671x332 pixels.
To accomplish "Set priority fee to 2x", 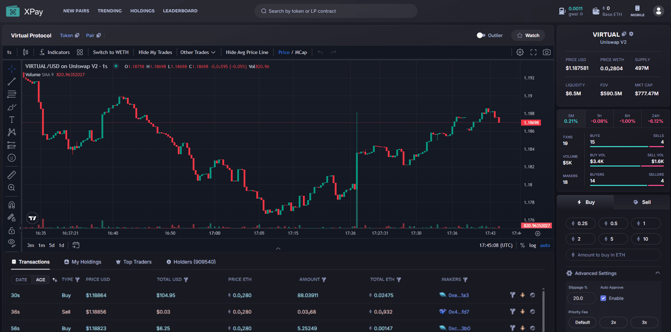I will coord(613,322).
